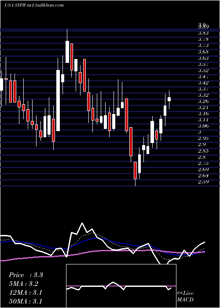Click the 3.47 price axis label
Screen dimensions: 220x308
pyautogui.click(x=203, y=77)
